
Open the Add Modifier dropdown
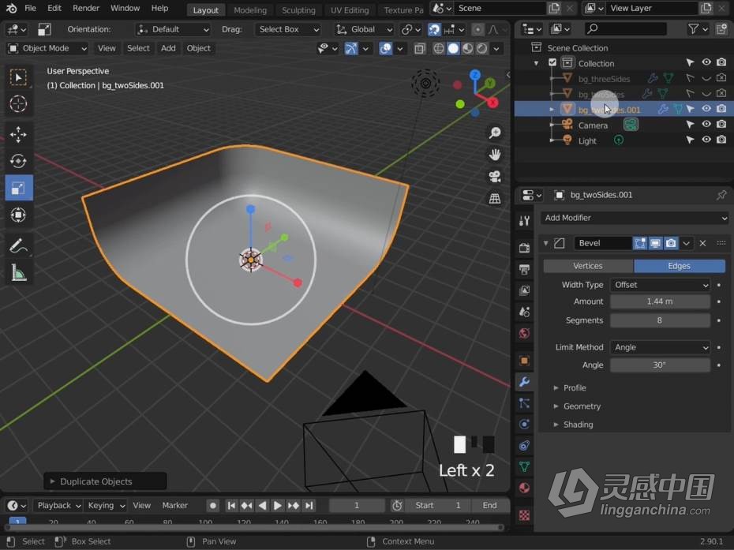pos(635,218)
